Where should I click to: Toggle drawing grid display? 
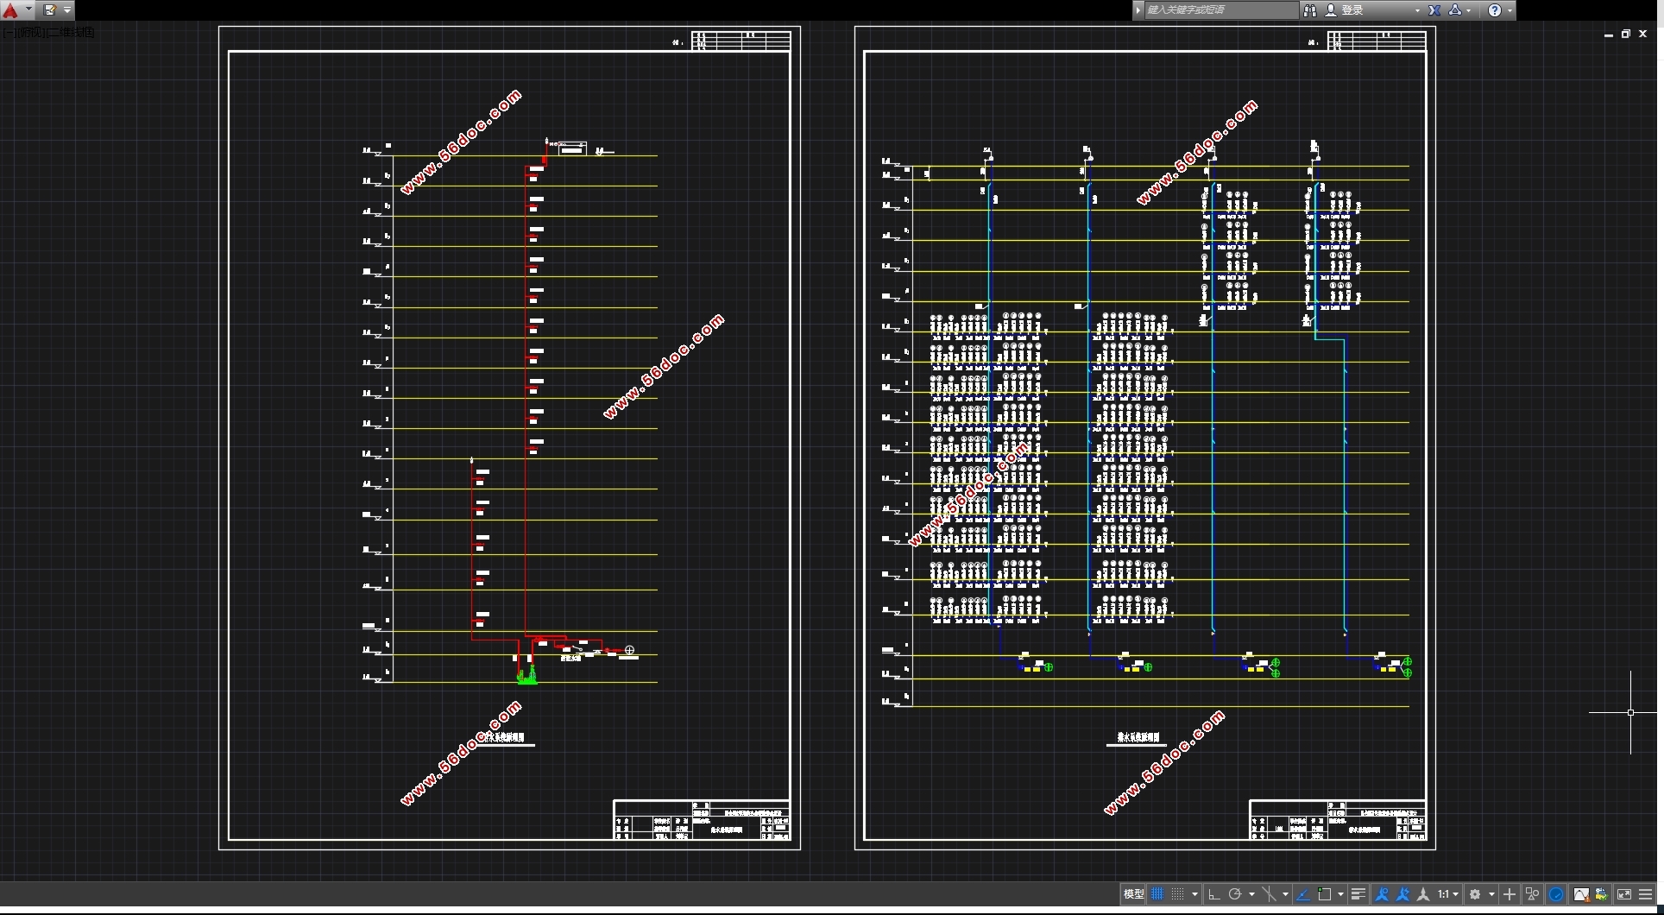coord(1157,894)
